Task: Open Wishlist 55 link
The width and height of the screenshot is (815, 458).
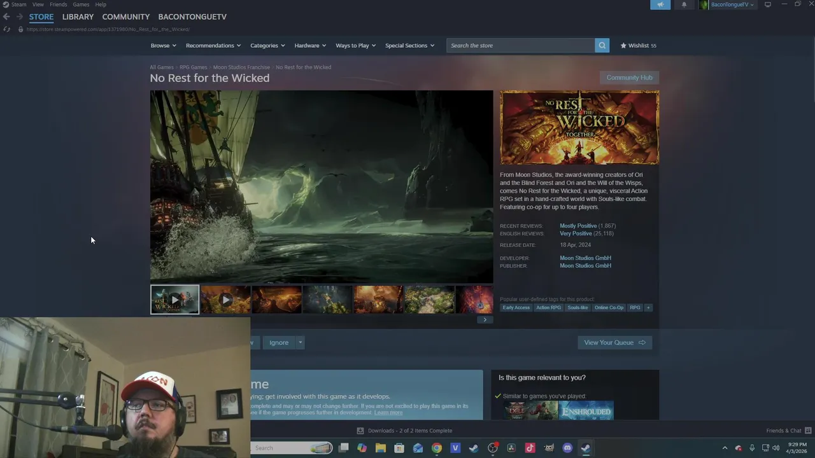Action: [639, 45]
